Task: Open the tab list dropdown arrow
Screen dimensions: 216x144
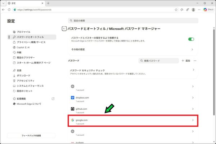Action: 3,3
